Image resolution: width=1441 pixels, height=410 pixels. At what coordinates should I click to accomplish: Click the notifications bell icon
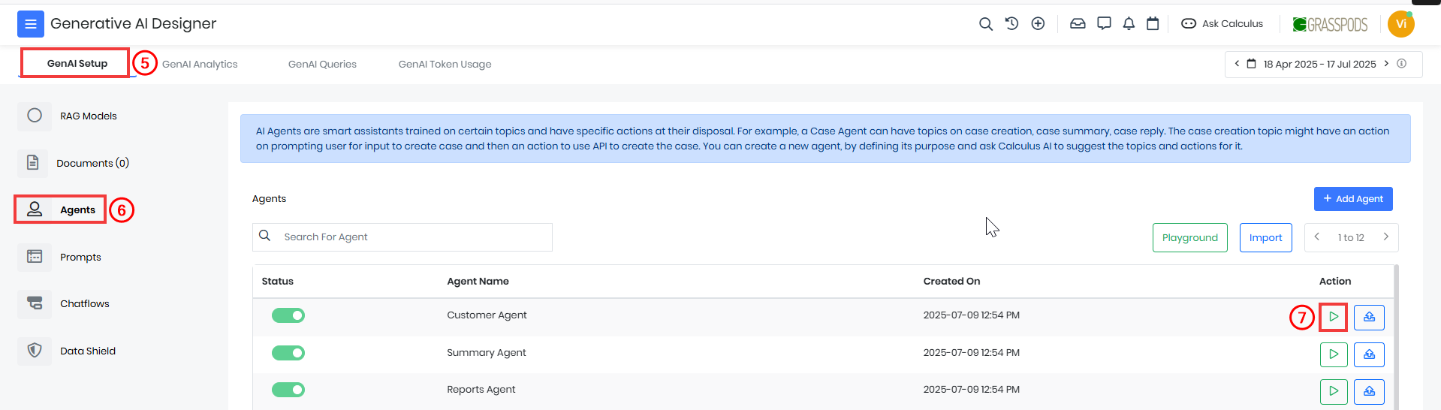1129,24
